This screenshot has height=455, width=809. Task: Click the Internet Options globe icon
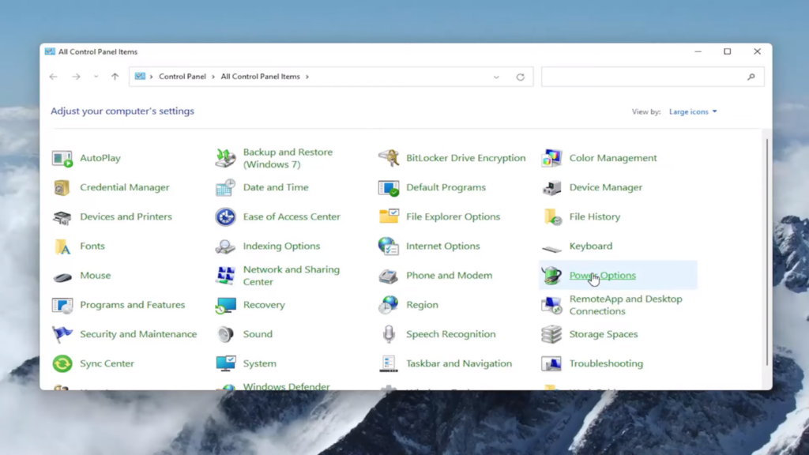[x=389, y=246]
